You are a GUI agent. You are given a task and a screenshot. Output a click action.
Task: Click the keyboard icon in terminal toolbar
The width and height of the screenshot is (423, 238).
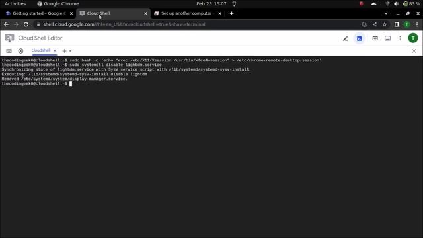tap(9, 51)
